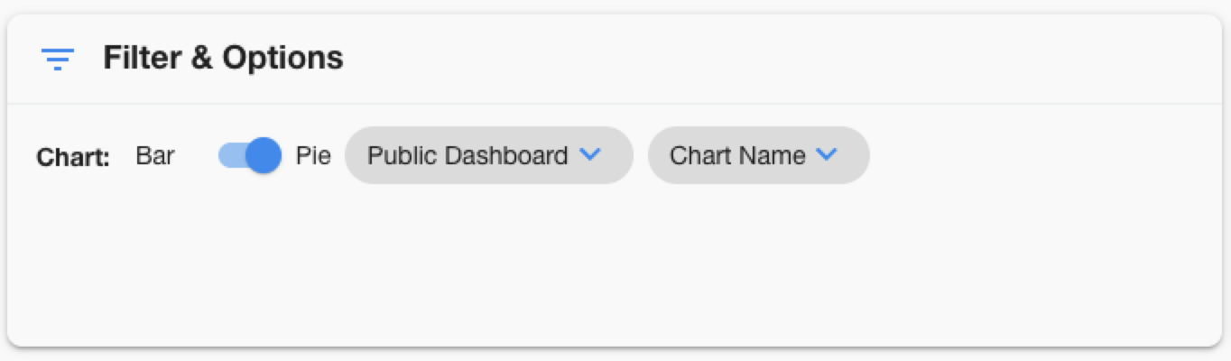Toggle the Bar/Pie chart switch

click(x=250, y=155)
